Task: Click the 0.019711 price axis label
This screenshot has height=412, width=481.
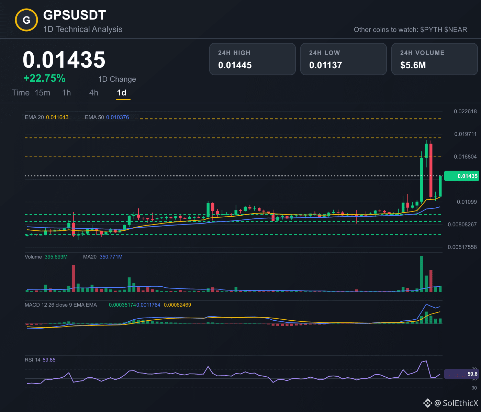Action: pos(465,134)
